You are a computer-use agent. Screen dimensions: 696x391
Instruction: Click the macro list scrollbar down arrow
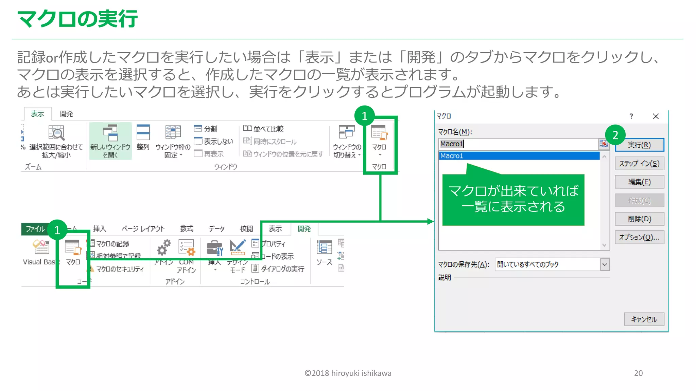coord(604,245)
